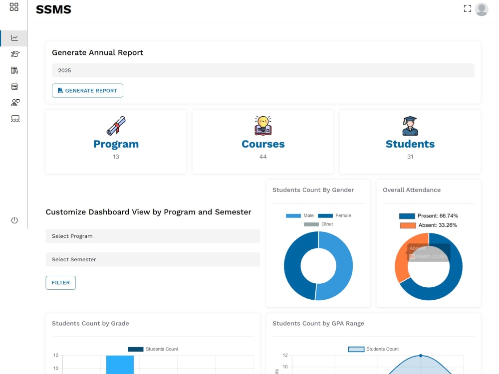Click the Present blue attendance segment
Screen dimensions: 499x374
click(455, 273)
